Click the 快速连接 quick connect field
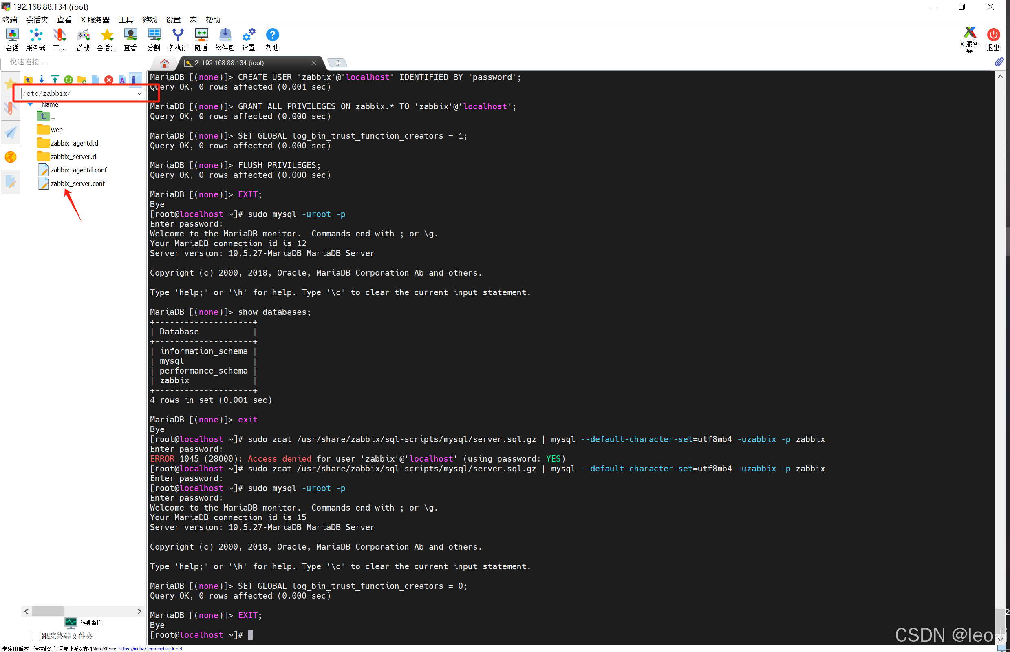1010x652 pixels. coord(74,62)
